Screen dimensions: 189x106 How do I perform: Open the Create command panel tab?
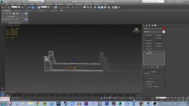coord(144,25)
